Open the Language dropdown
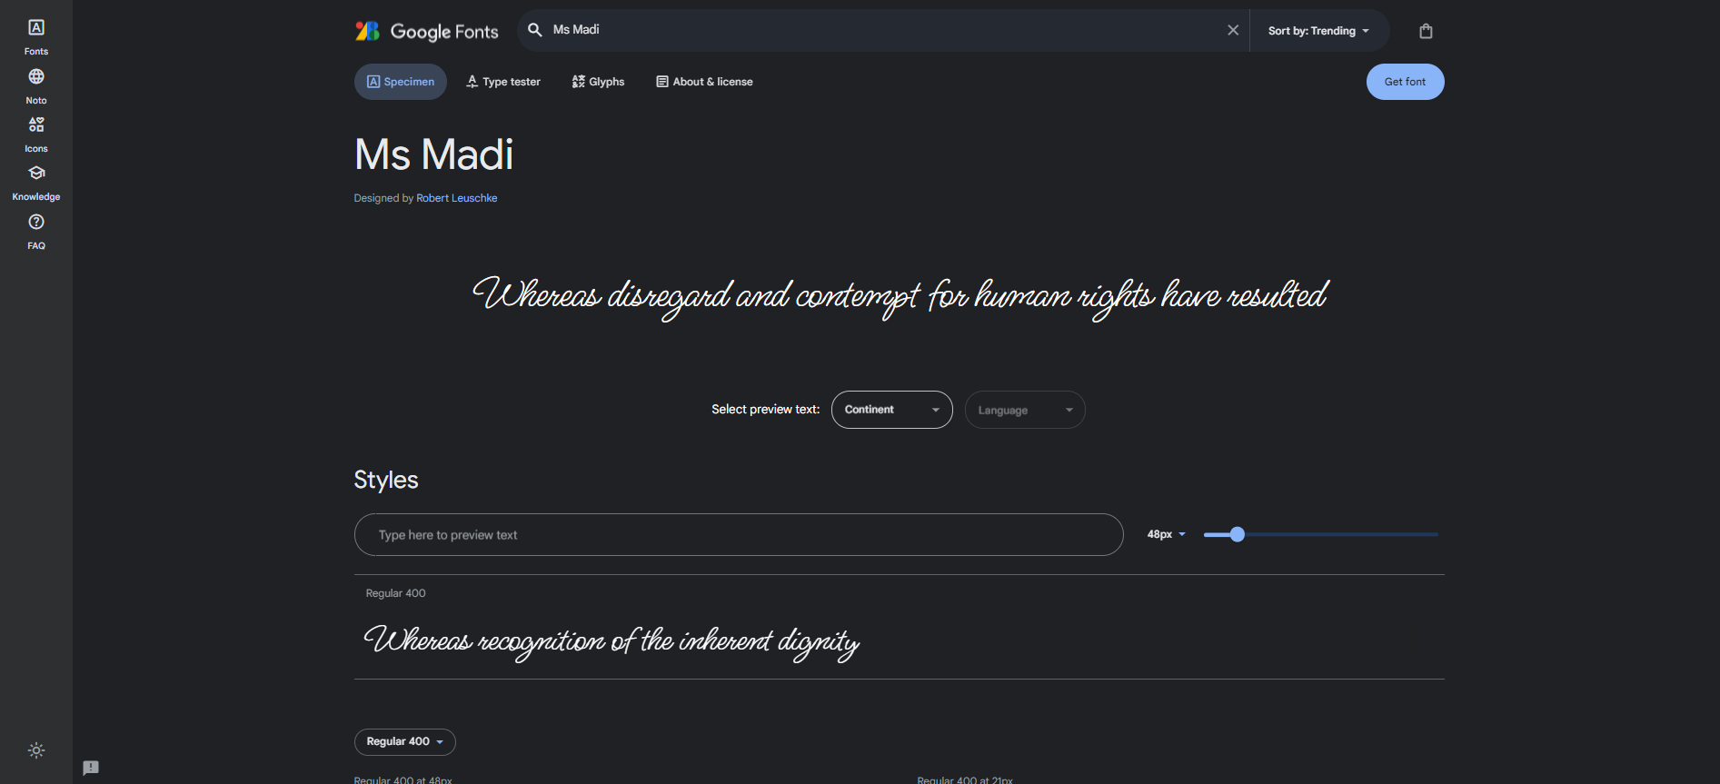Image resolution: width=1720 pixels, height=784 pixels. (1024, 410)
